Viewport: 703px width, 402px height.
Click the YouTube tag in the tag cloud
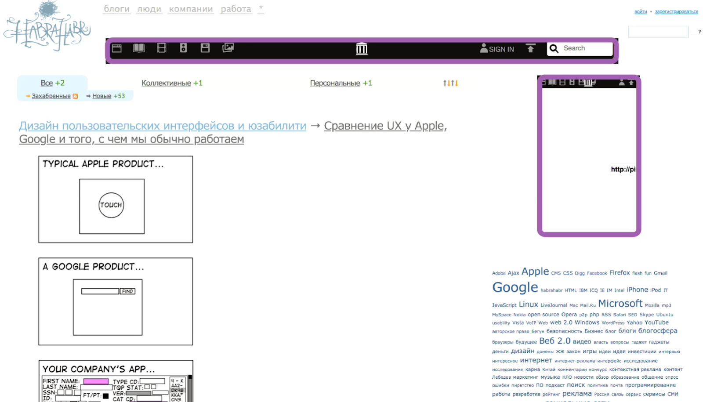656,322
